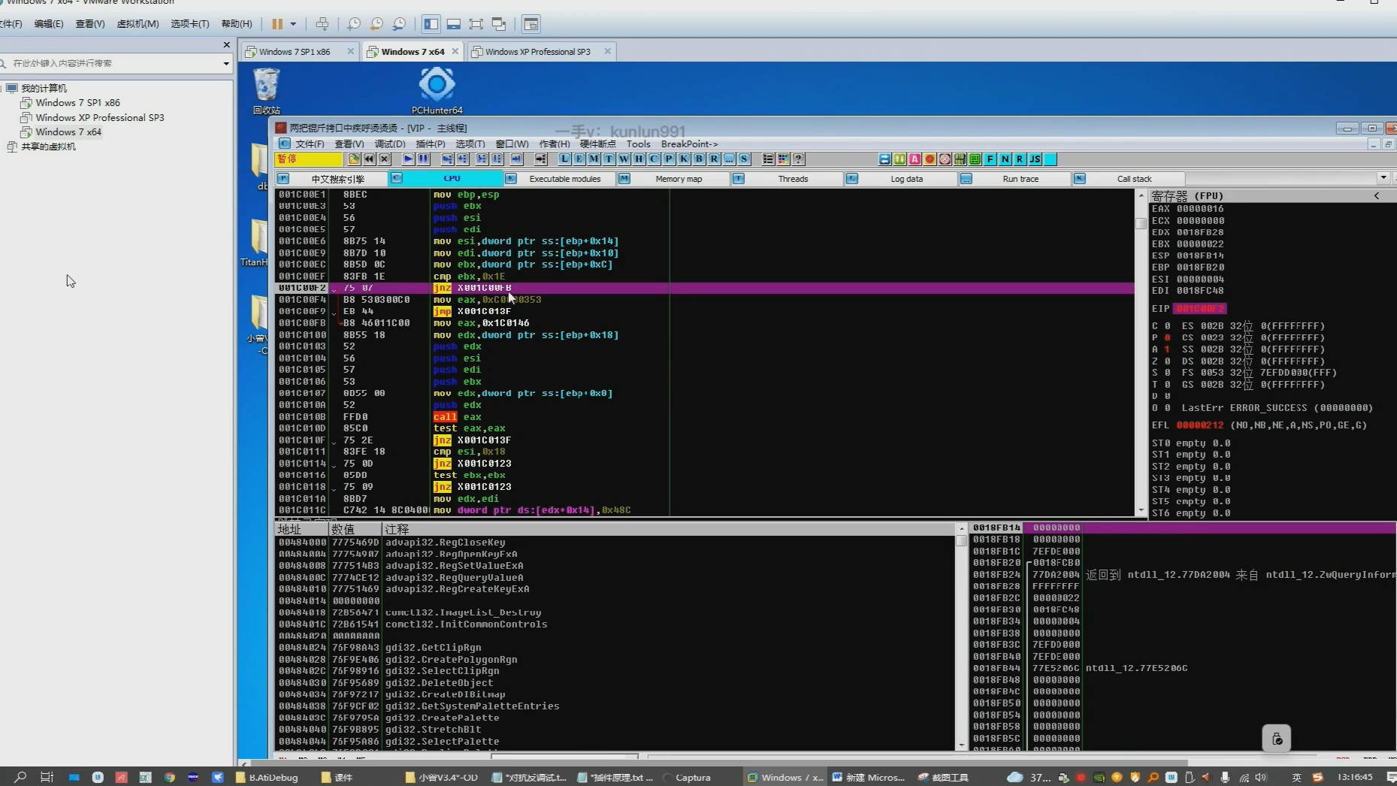The image size is (1397, 786).
Task: Click disassembly pane vertical scrollbar
Action: point(1141,352)
